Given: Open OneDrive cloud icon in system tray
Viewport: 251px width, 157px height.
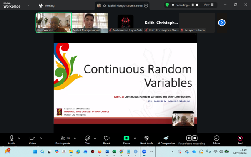Looking at the screenshot, I should [x=194, y=152].
